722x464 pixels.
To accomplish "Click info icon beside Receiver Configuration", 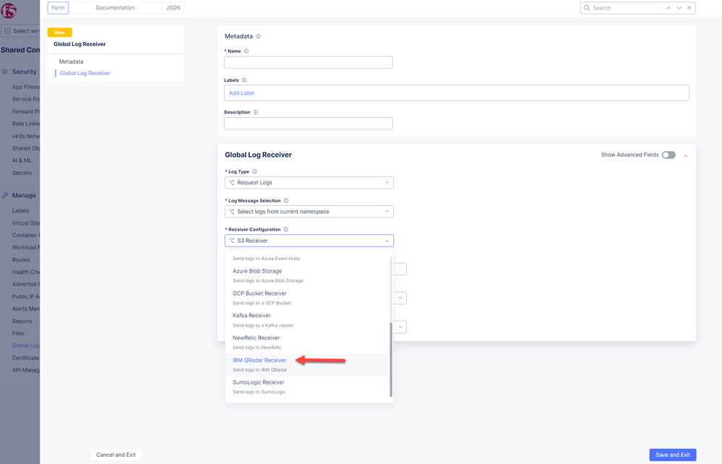I will [x=285, y=230].
